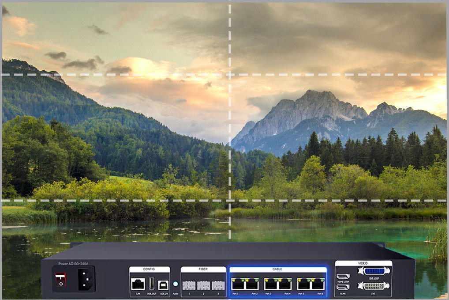Select fiber port 1 in the FIBER section

188,286
